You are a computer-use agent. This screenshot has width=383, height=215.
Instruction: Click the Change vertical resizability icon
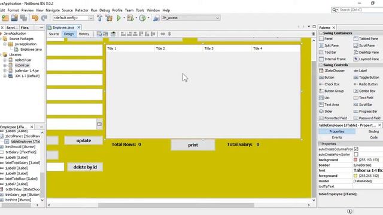pos(169,34)
